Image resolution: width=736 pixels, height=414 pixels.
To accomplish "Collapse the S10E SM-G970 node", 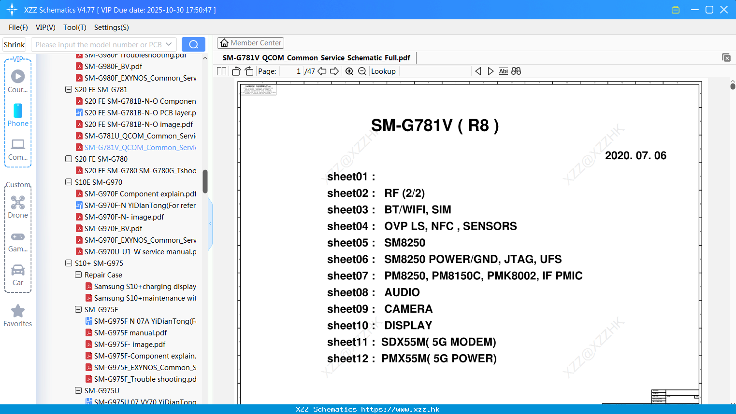I will (69, 182).
